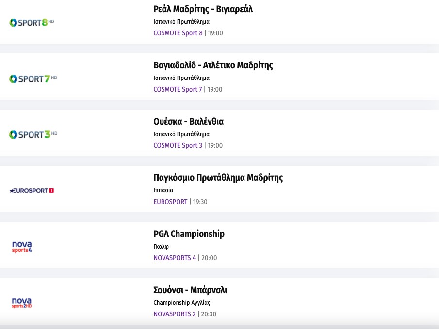The width and height of the screenshot is (439, 329).
Task: Open the Ουέσκα - Βαλένθια match listing
Action: point(188,122)
